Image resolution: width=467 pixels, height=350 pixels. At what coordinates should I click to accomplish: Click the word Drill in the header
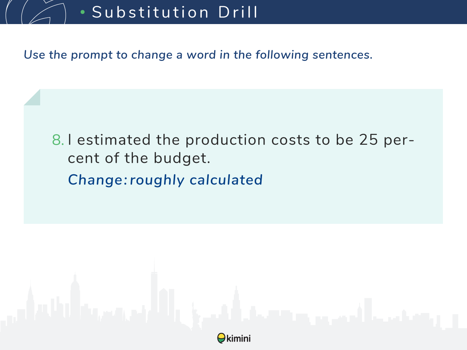click(238, 12)
